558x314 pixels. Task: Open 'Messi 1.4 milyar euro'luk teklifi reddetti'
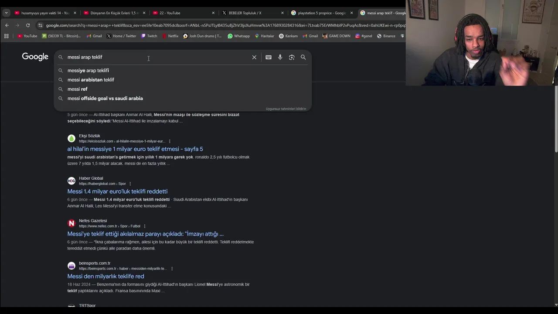point(117,191)
